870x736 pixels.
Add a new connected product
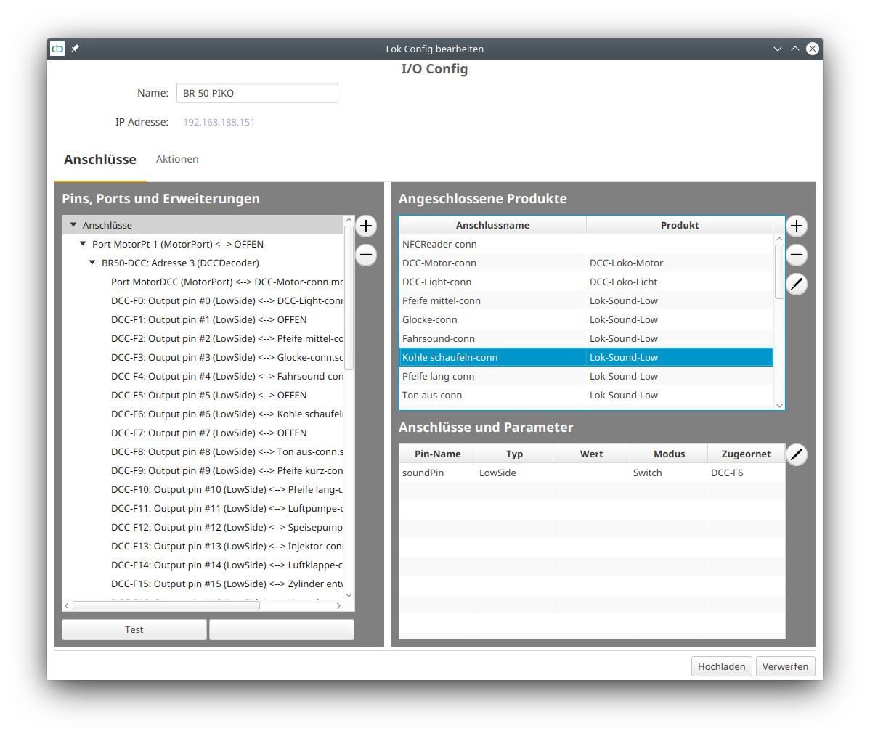coord(797,226)
